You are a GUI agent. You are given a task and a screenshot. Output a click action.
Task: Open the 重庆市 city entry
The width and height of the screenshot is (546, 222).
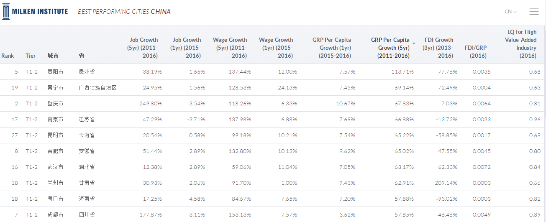(55, 104)
